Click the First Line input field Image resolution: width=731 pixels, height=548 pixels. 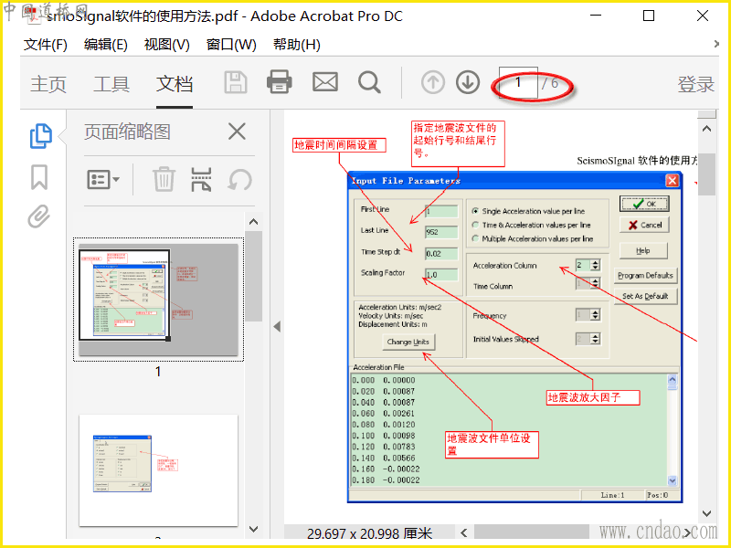(x=441, y=212)
